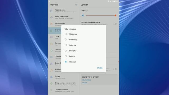
Task: Open the ЯЗЫК И ВВОД link
Action: click(86, 80)
